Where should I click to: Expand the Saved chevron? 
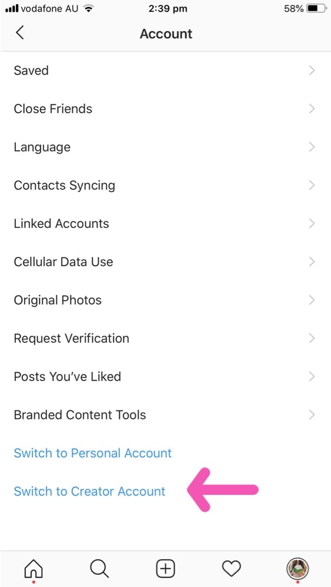[312, 70]
